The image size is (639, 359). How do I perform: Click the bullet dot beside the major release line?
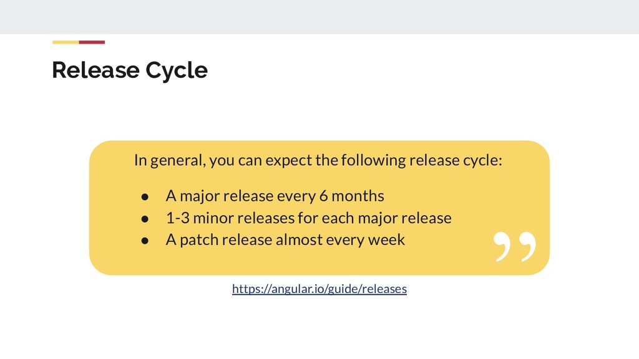[145, 197]
